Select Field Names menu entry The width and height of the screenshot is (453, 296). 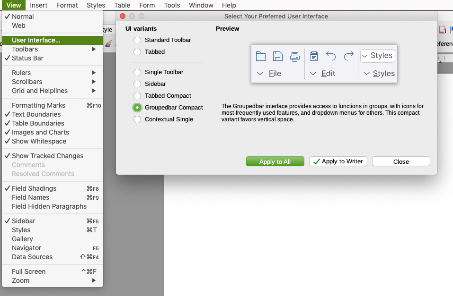52,197
